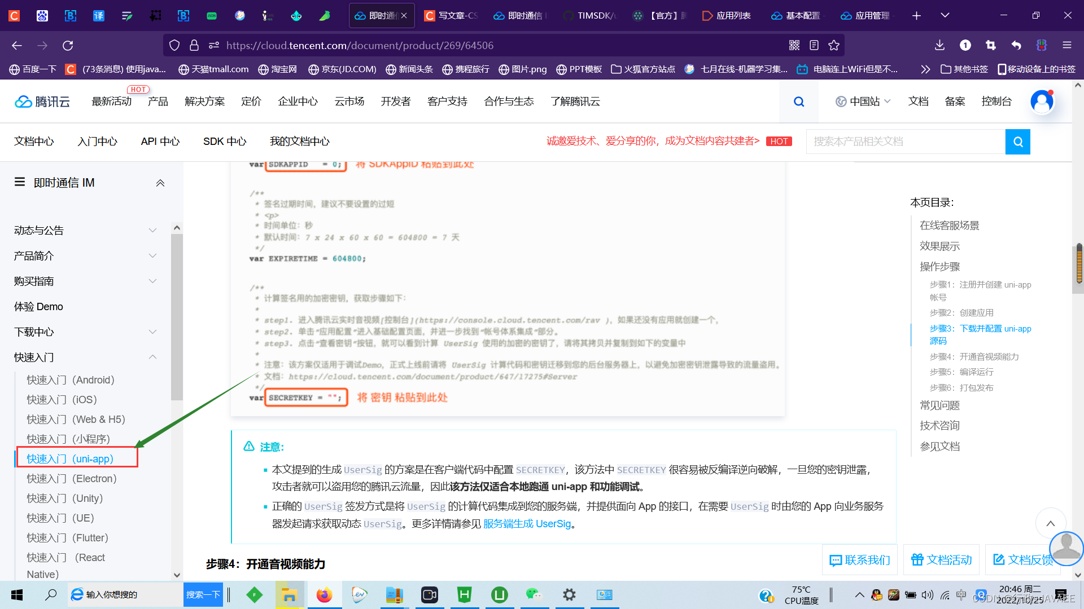Switch to 文档中心 tab

[34, 142]
